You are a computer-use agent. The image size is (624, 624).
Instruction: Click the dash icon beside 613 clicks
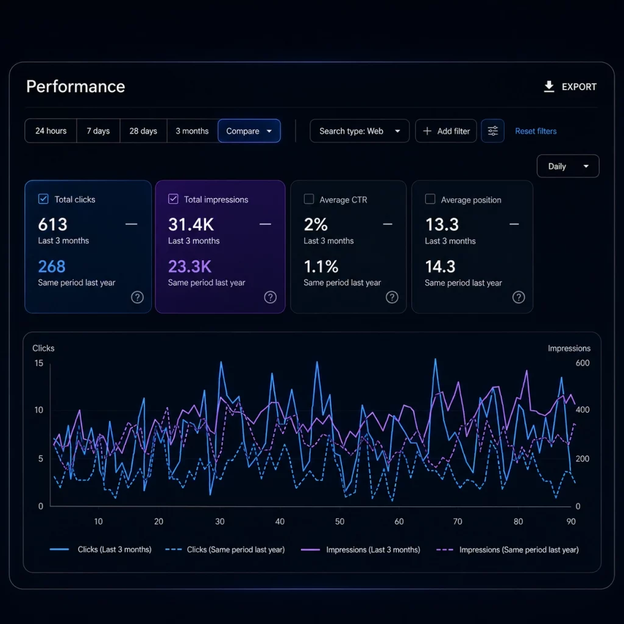tap(132, 224)
